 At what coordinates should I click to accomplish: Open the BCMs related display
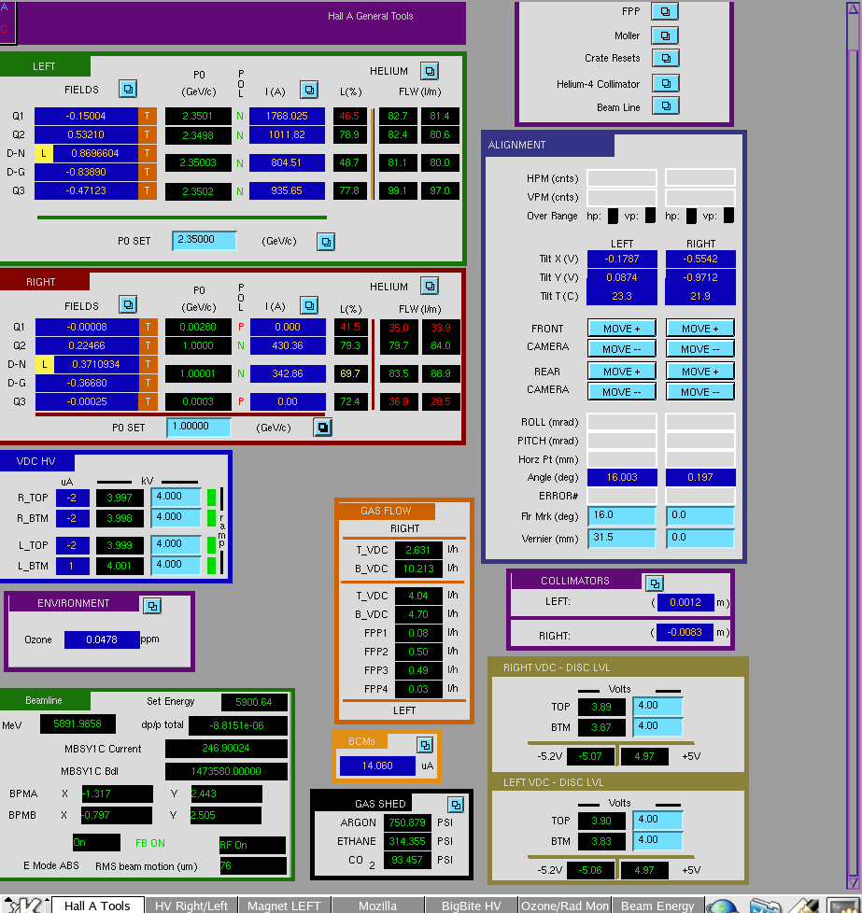425,744
